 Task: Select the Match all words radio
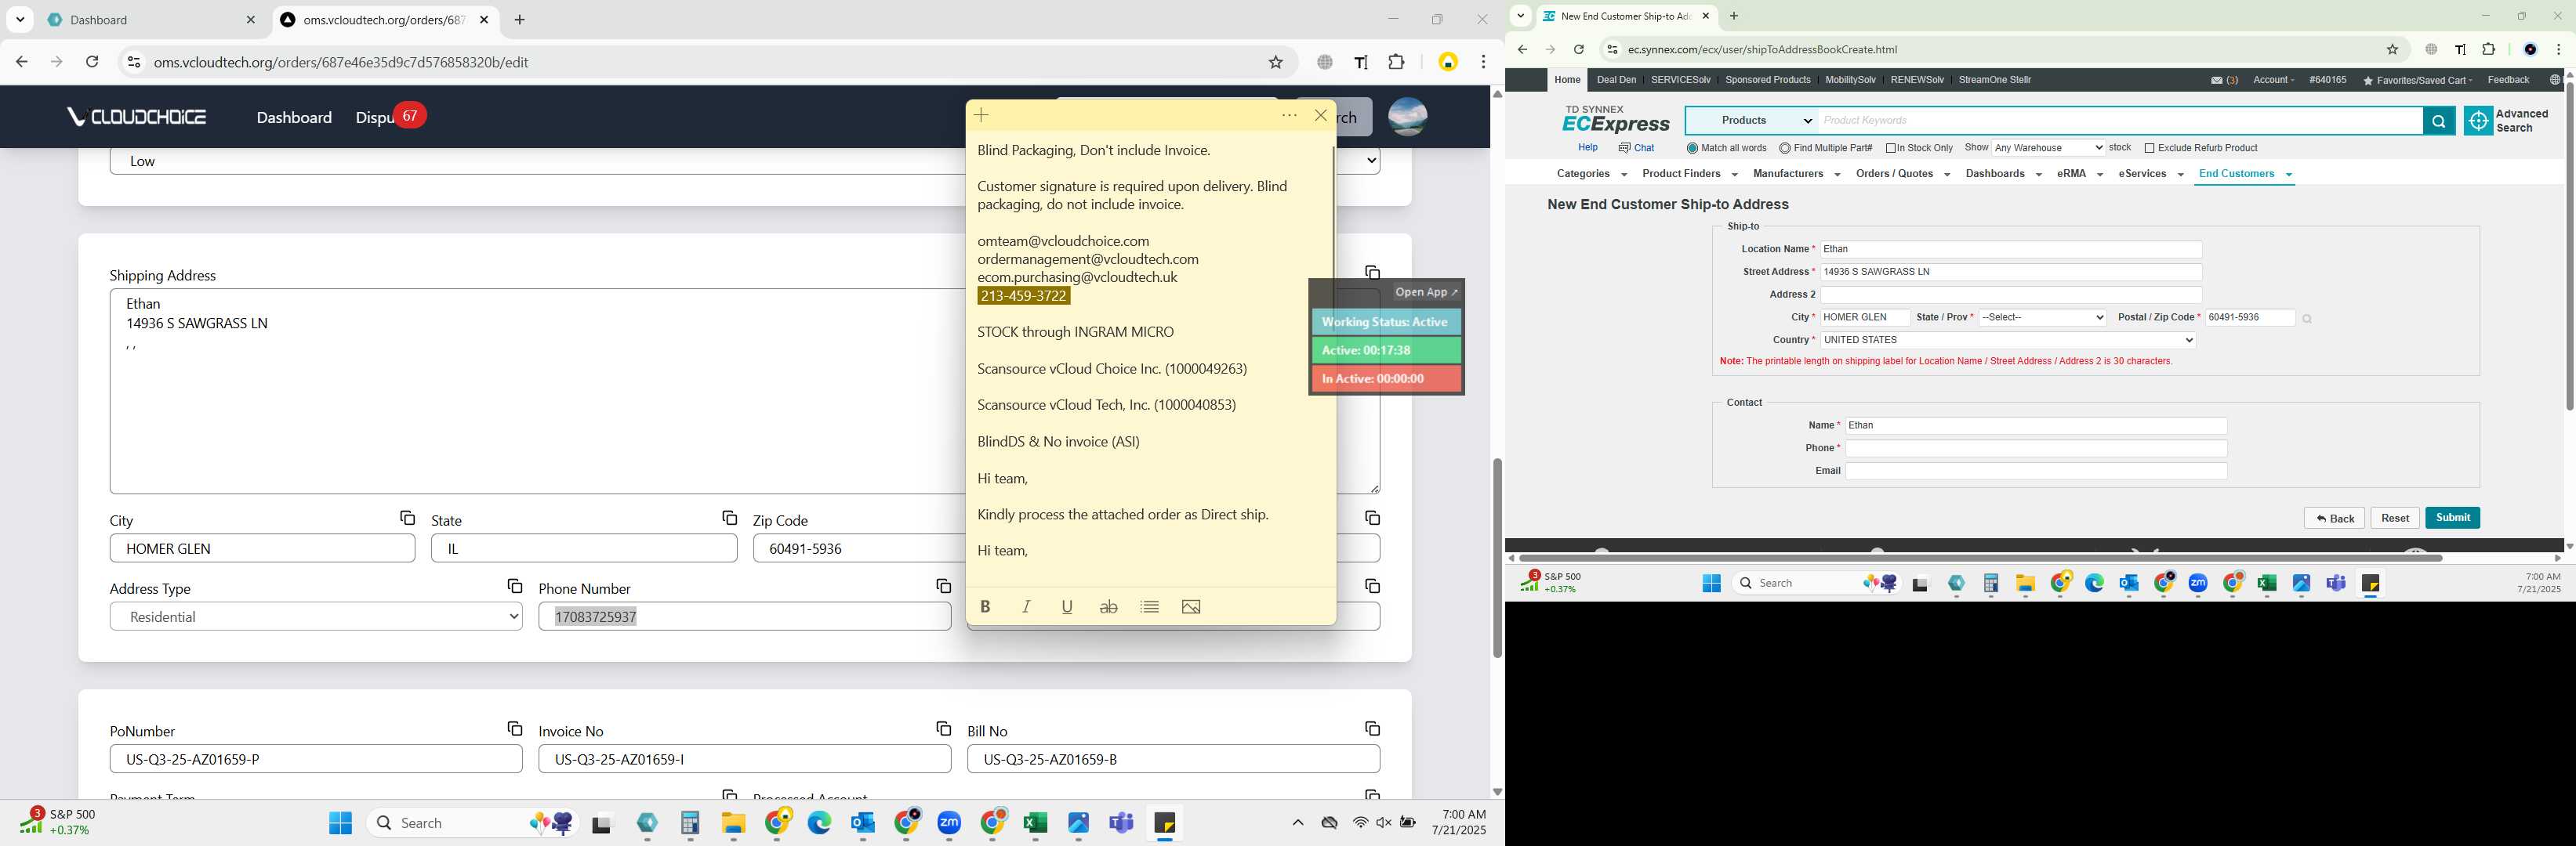[1692, 148]
